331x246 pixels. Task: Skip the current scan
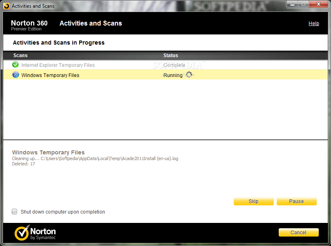pos(254,201)
